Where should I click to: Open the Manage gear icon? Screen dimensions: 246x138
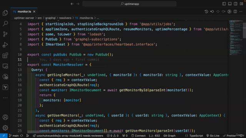point(5,128)
